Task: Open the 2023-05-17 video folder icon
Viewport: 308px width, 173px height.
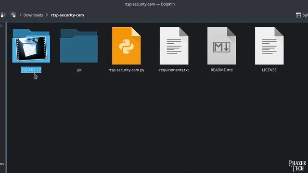Action: click(x=31, y=46)
